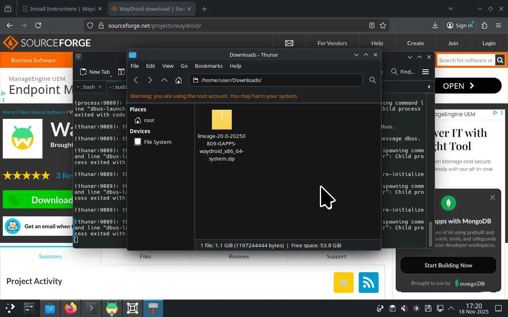The height and width of the screenshot is (317, 508).
Task: Click Login on SourceForge
Action: [x=489, y=43]
